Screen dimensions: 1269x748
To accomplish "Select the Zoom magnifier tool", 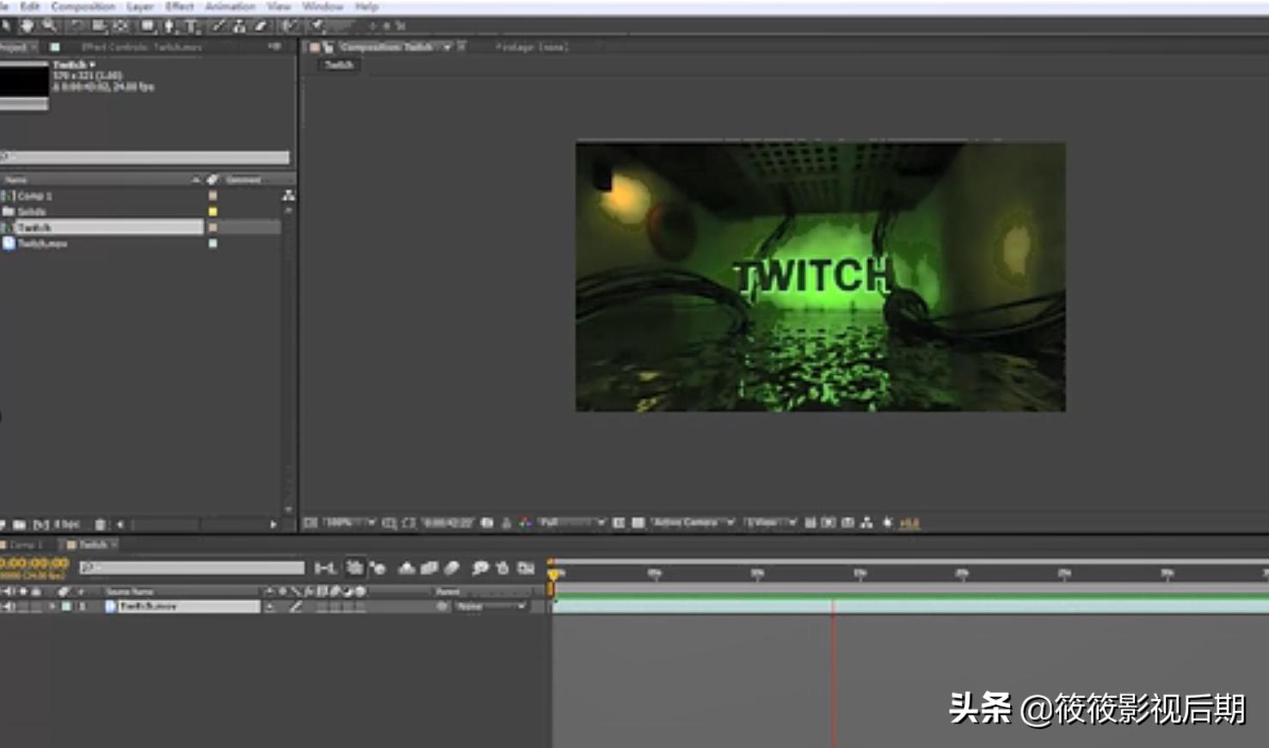I will click(x=50, y=26).
